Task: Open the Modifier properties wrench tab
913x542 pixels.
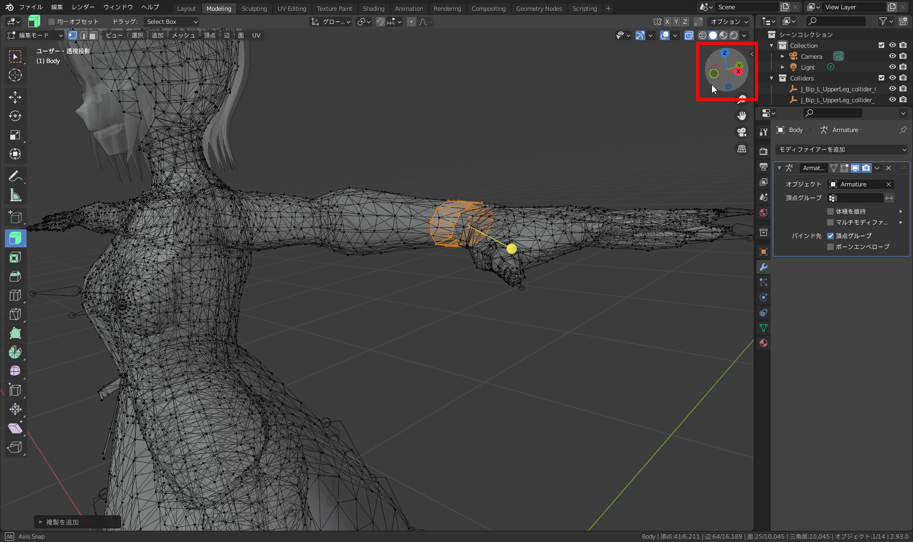Action: tap(764, 267)
